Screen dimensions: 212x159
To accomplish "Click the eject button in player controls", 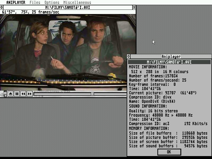I will point(11,94).
